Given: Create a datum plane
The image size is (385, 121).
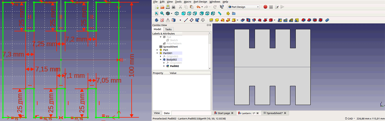Looking at the screenshot, I should [191, 20].
